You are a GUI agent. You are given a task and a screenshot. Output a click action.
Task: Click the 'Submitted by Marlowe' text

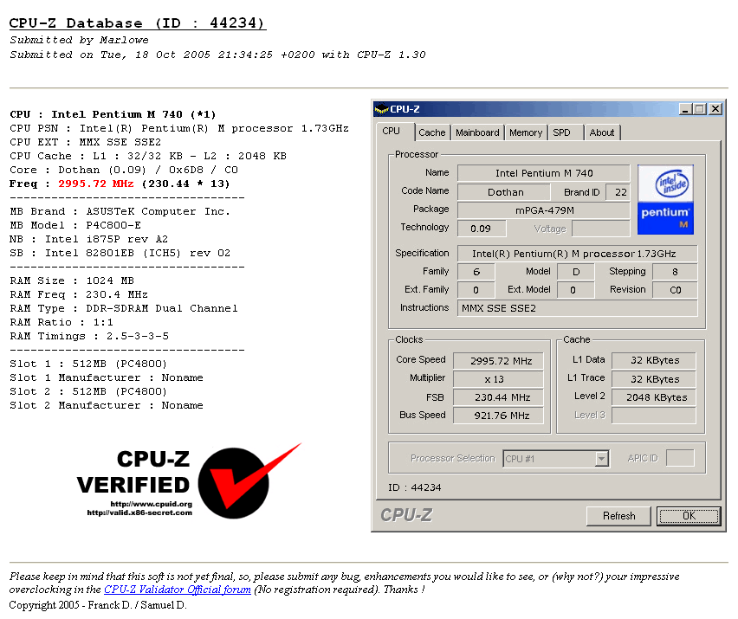tap(79, 40)
